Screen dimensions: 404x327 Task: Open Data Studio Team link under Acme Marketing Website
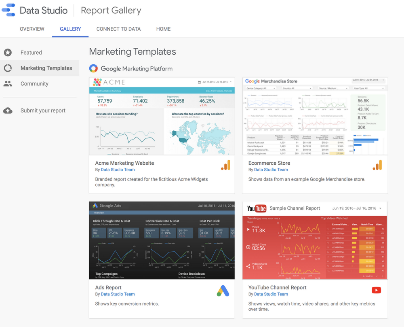click(x=118, y=170)
